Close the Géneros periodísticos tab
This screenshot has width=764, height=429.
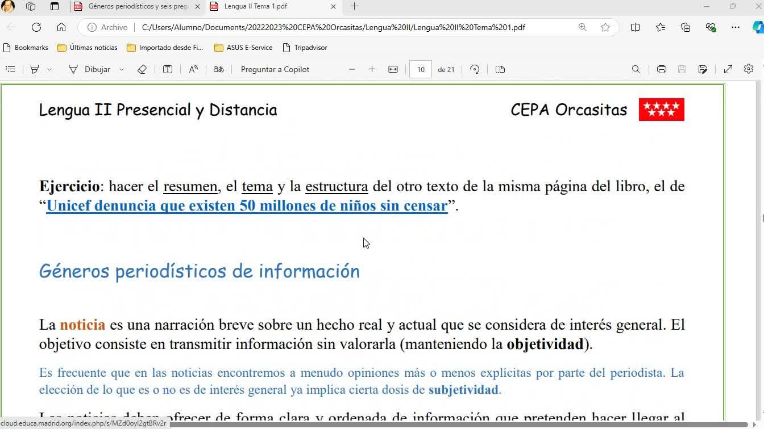(x=197, y=6)
